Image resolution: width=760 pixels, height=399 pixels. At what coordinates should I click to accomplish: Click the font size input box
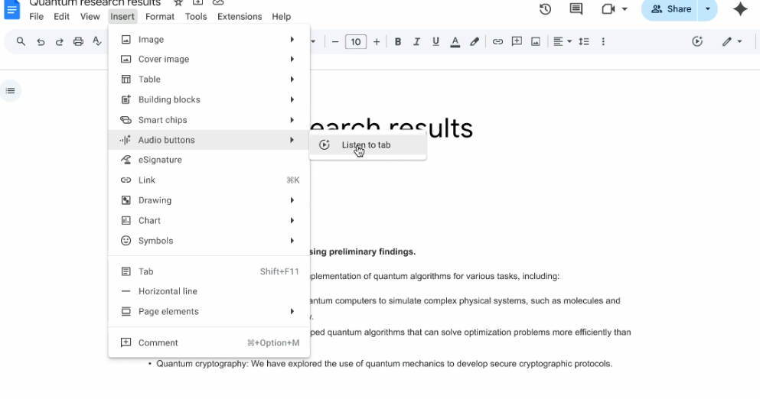tap(356, 42)
